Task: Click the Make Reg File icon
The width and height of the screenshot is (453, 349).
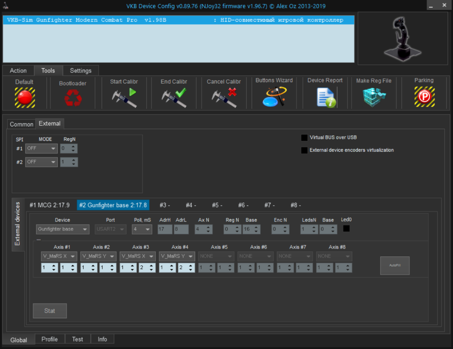Action: (x=374, y=97)
